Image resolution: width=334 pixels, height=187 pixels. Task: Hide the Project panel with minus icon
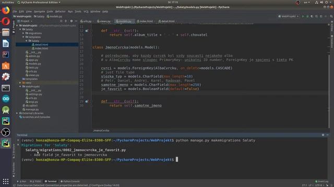coord(76,21)
